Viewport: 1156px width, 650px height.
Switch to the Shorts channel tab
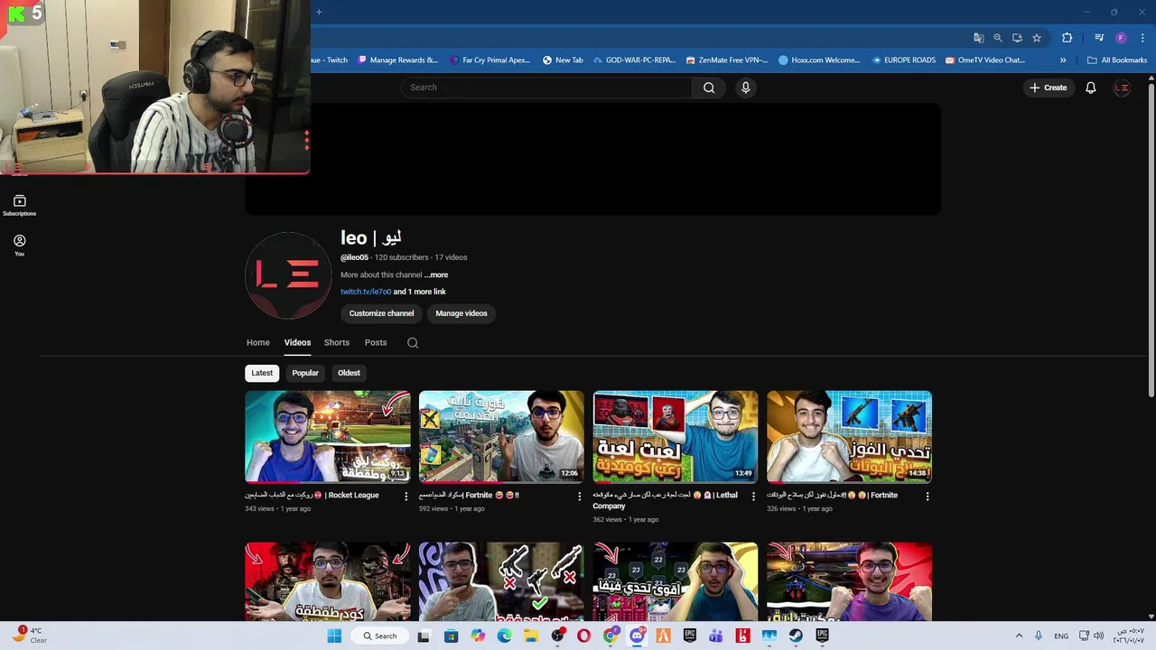(x=337, y=343)
